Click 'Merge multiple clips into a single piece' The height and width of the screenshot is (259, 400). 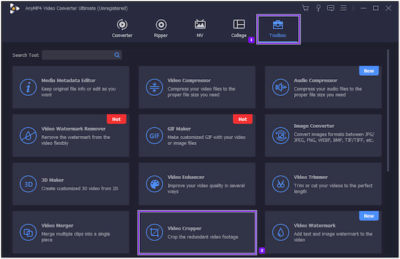point(75,237)
